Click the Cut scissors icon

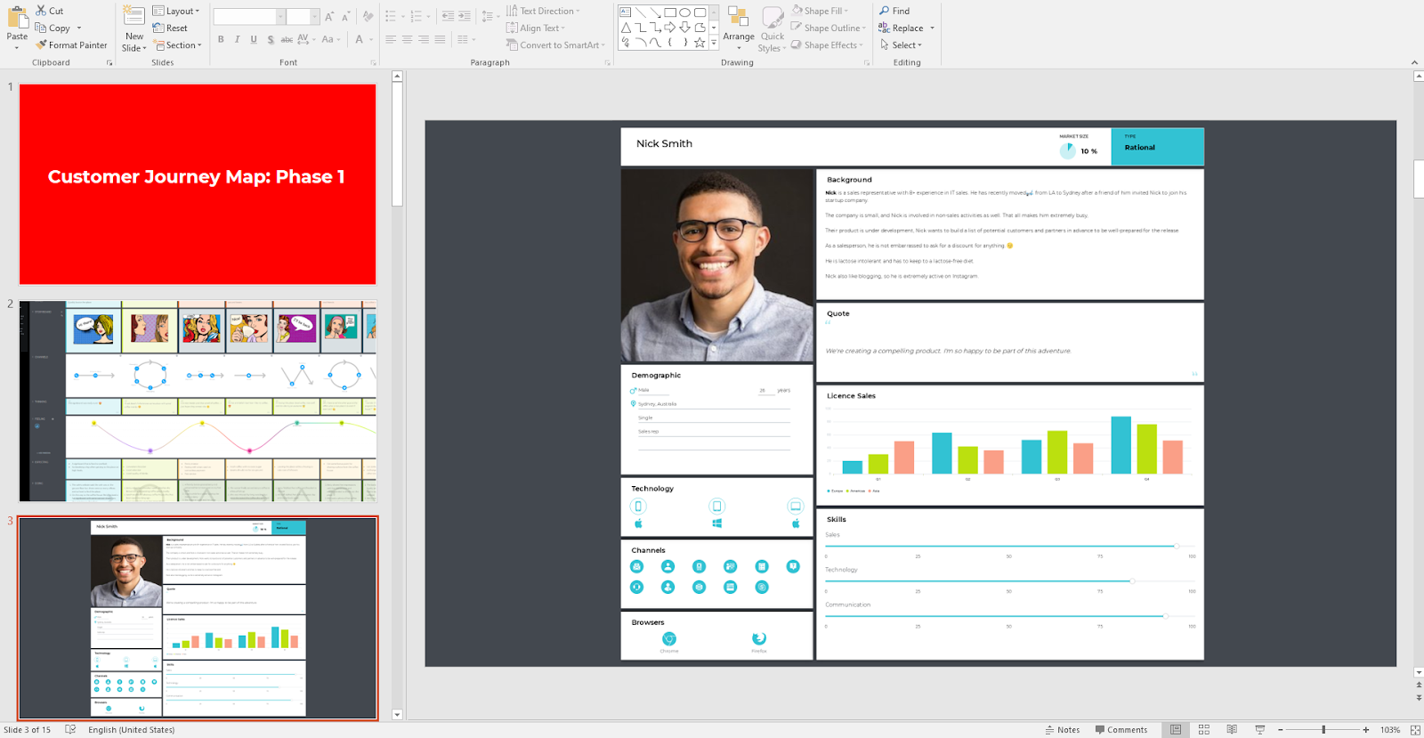pos(41,11)
